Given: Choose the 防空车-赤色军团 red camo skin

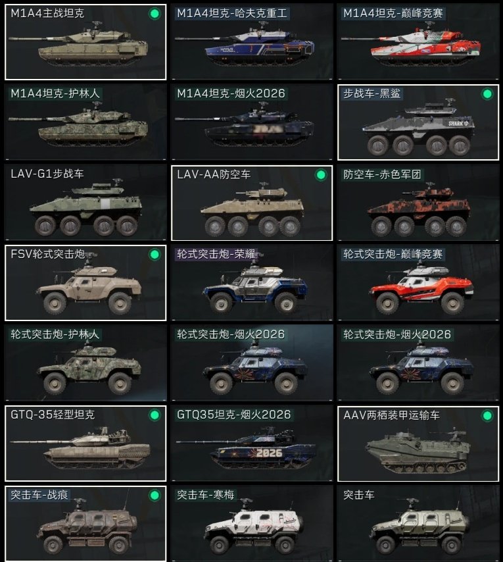Looking at the screenshot, I should 418,203.
